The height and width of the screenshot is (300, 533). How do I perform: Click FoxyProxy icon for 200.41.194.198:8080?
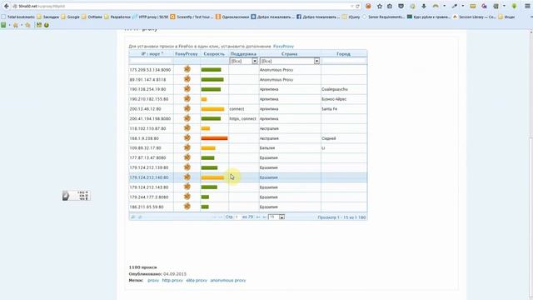click(x=187, y=118)
